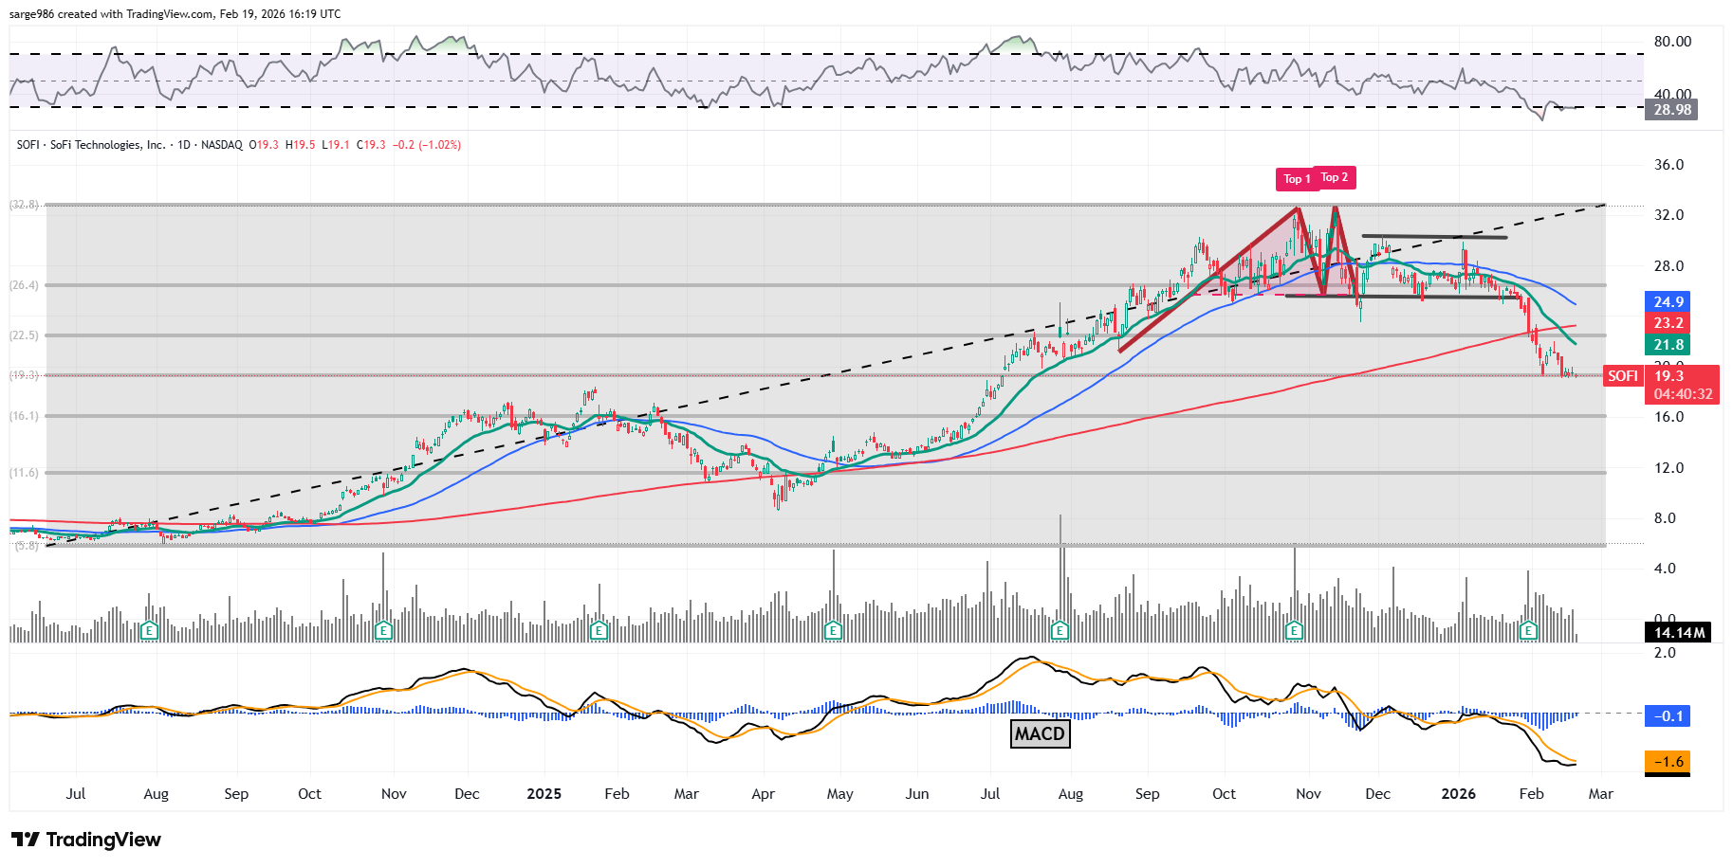
Task: Click the earnings marker icon near August 2024
Action: pyautogui.click(x=149, y=630)
